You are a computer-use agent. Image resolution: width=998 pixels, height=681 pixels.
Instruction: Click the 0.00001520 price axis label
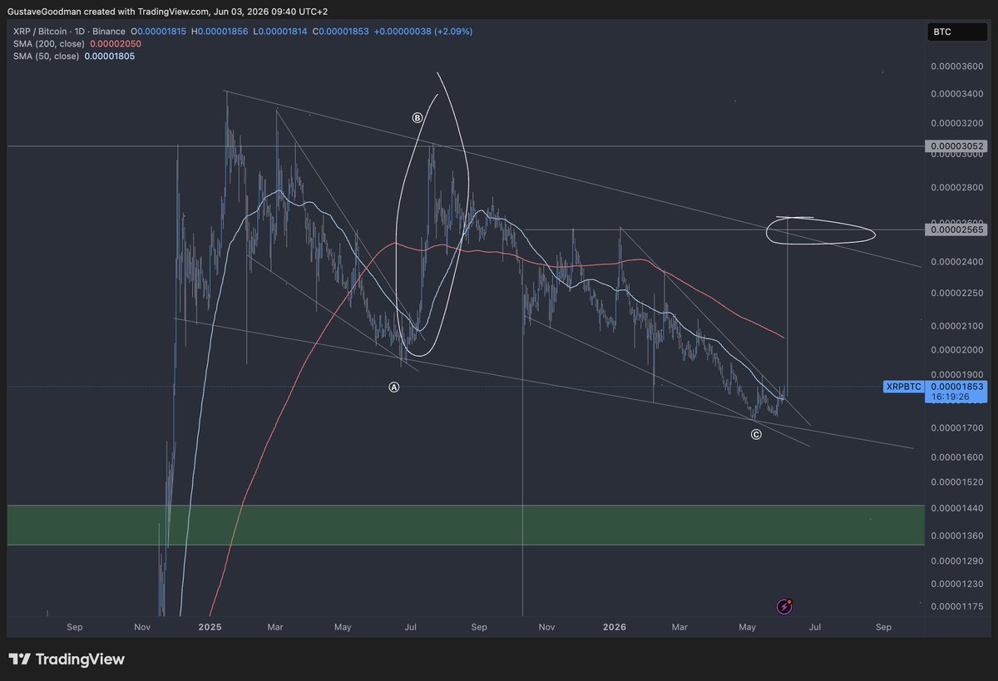click(957, 482)
